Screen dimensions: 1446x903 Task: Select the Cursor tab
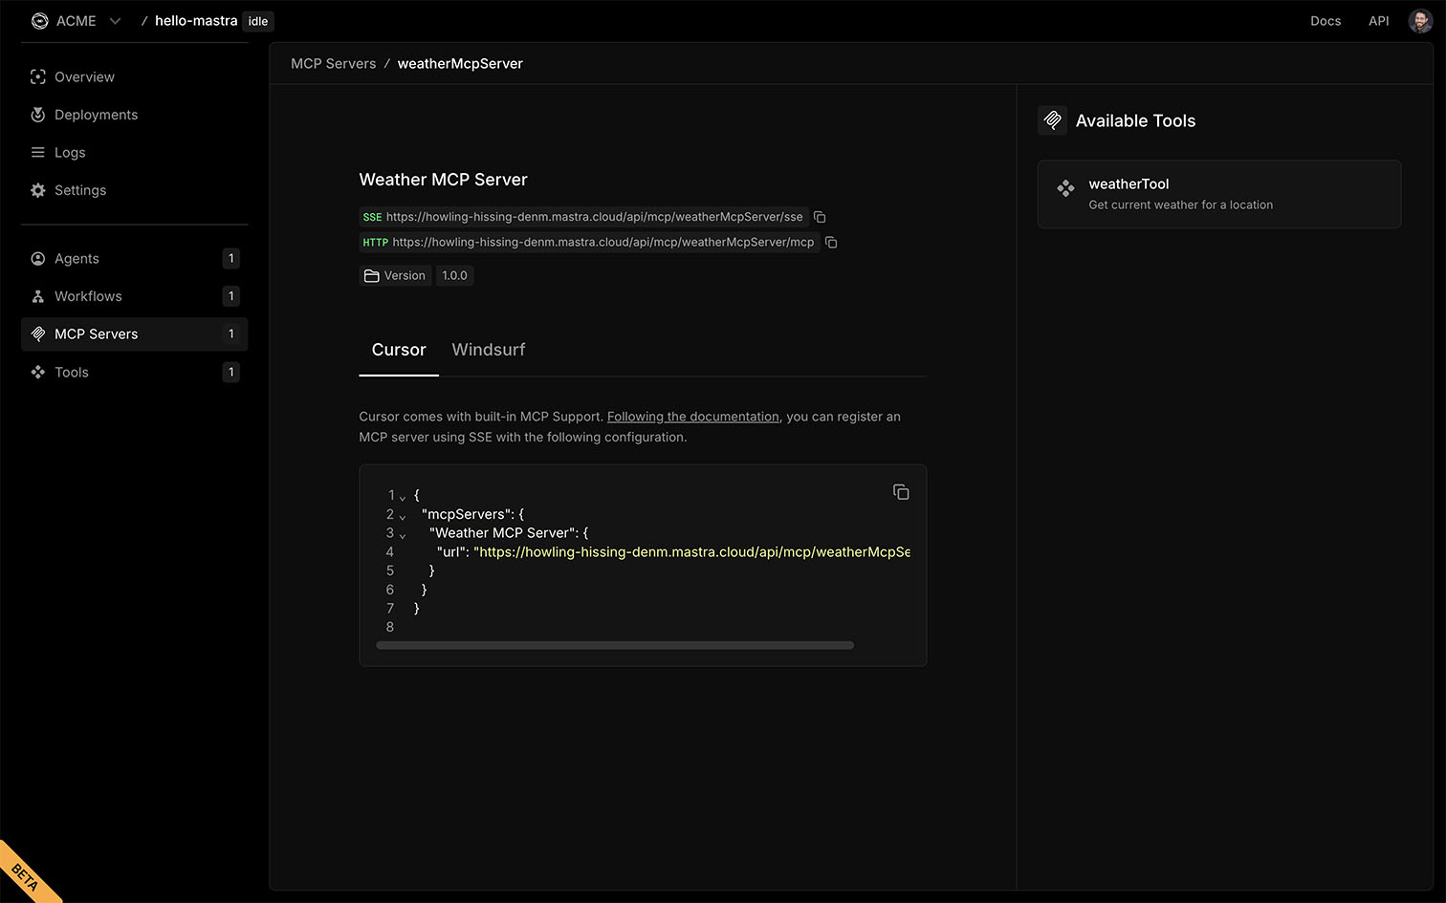(x=399, y=350)
